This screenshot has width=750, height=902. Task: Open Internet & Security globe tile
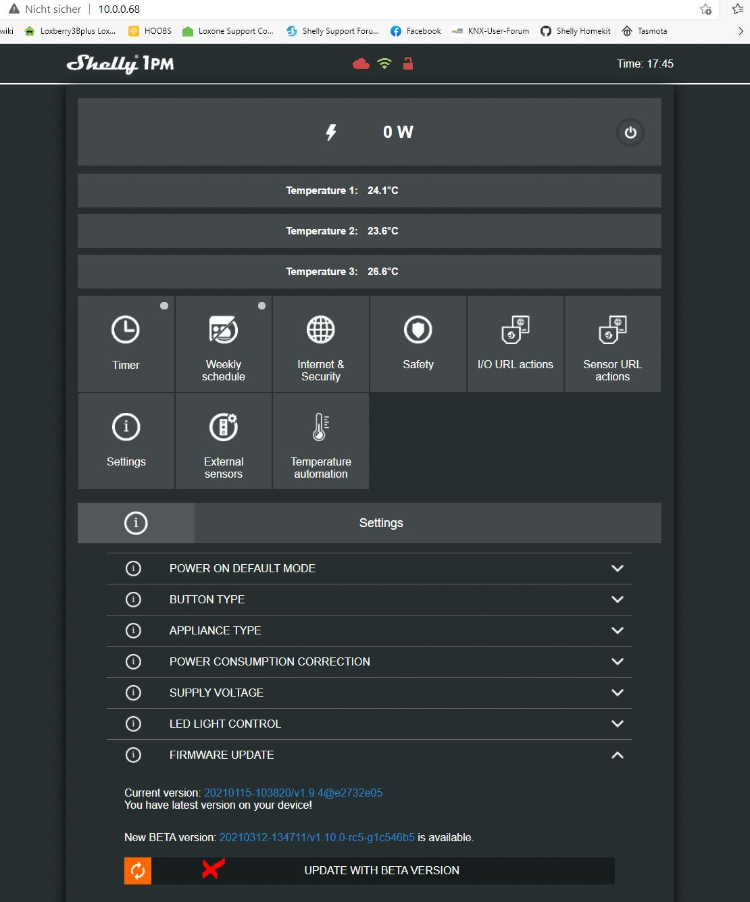[320, 344]
